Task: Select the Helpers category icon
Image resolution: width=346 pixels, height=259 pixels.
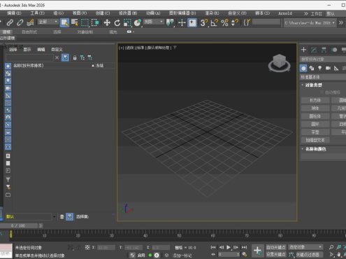Action: click(336, 68)
